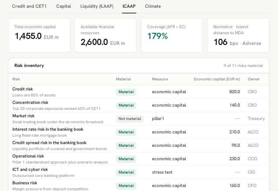The image size is (278, 191).
Task: Click the ALCO owner for Interest rate risk
Action: click(x=253, y=132)
